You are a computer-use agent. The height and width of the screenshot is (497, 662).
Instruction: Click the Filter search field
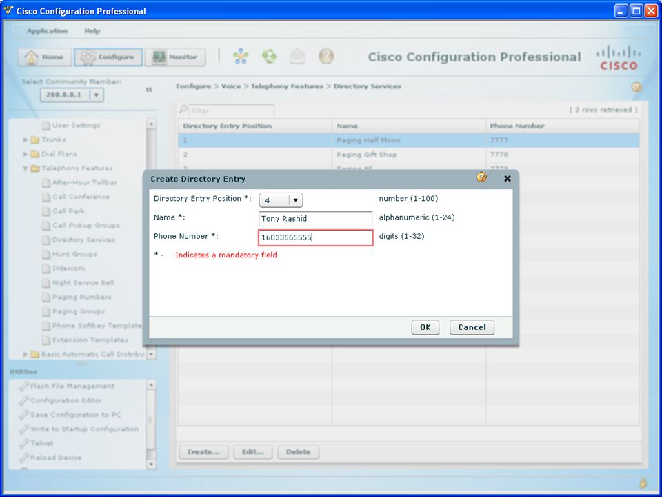[232, 110]
